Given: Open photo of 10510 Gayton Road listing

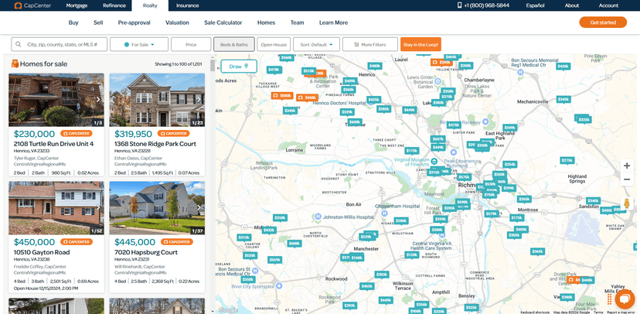Looking at the screenshot, I should click(x=56, y=208).
